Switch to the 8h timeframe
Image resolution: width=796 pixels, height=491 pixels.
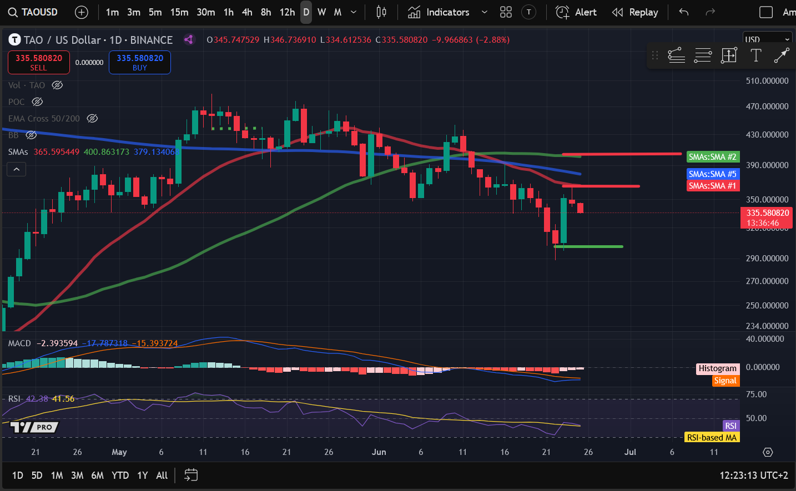tap(266, 12)
